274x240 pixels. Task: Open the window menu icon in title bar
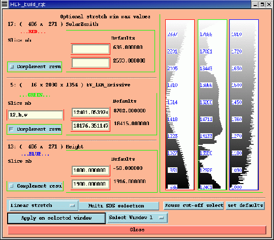point(5,4)
